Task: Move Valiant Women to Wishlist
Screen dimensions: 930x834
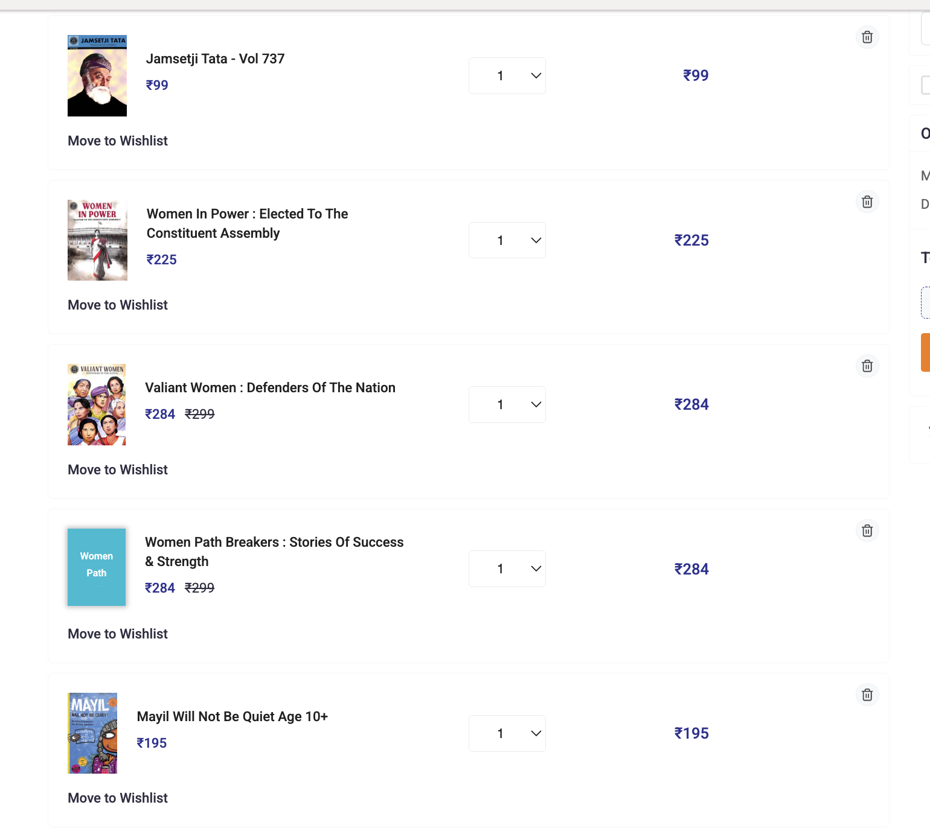Action: [118, 470]
